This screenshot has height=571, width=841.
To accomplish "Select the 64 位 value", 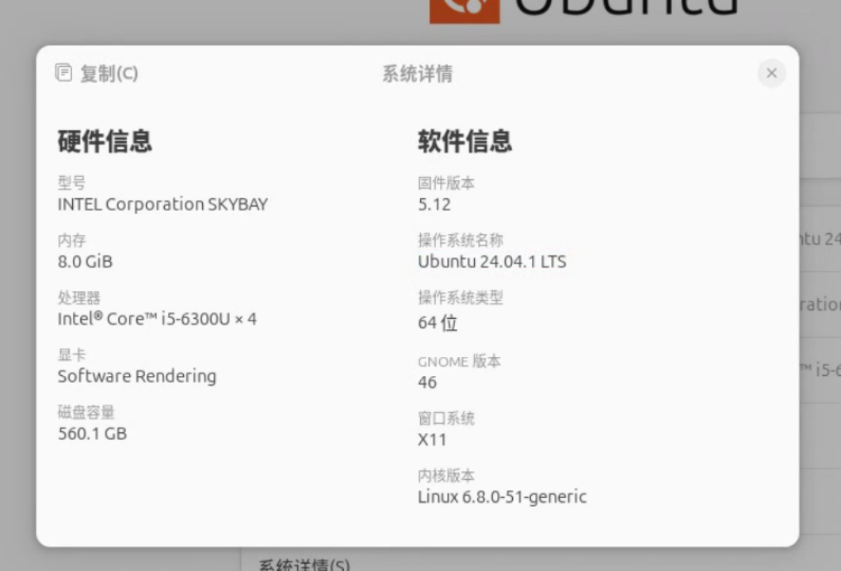I will pos(438,323).
